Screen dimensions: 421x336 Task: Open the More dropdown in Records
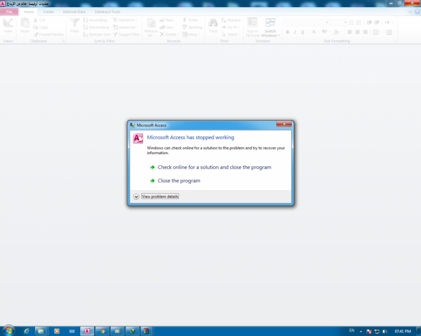click(192, 34)
